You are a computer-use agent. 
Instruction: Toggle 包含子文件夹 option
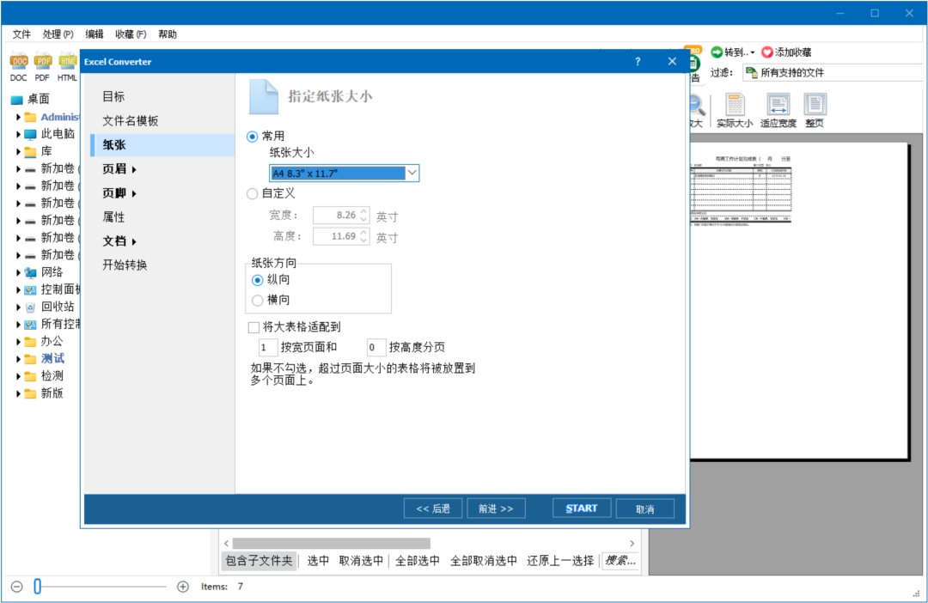click(x=259, y=560)
